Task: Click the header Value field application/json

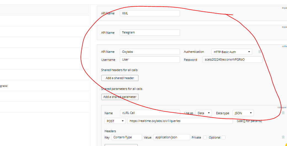Action: 171,137
